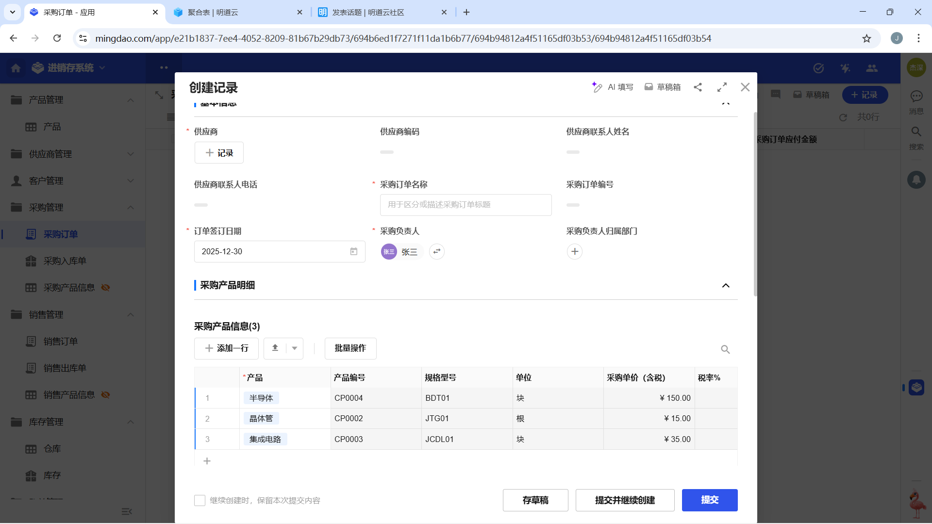Click the upload import icon beside 添加一行
The height and width of the screenshot is (524, 932).
(275, 348)
